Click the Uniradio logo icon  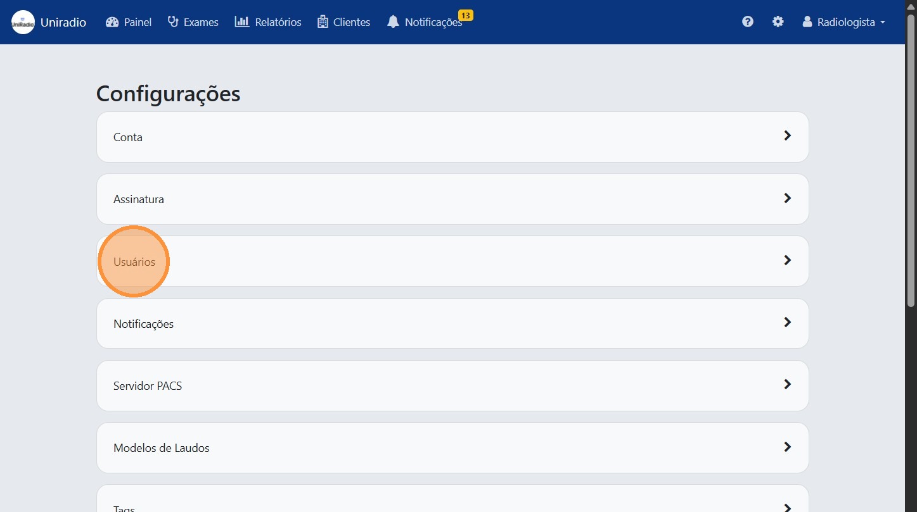[x=23, y=22]
